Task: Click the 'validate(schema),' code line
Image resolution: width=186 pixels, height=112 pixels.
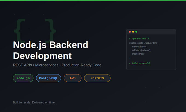Action: click(141, 50)
